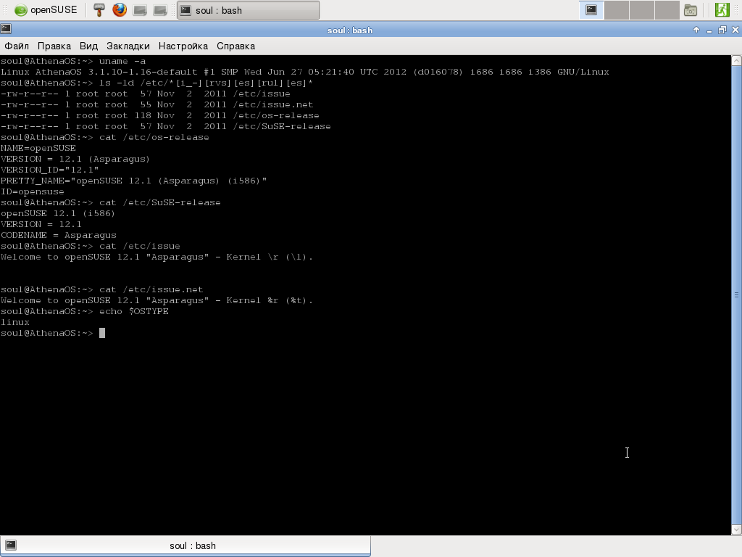Roll up window with the up-arrow button
The height and width of the screenshot is (557, 742).
pyautogui.click(x=696, y=30)
